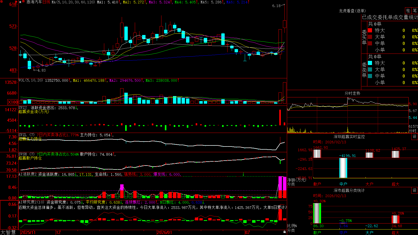Click the 中户 -4196.91 cyan bar

click(x=343, y=168)
